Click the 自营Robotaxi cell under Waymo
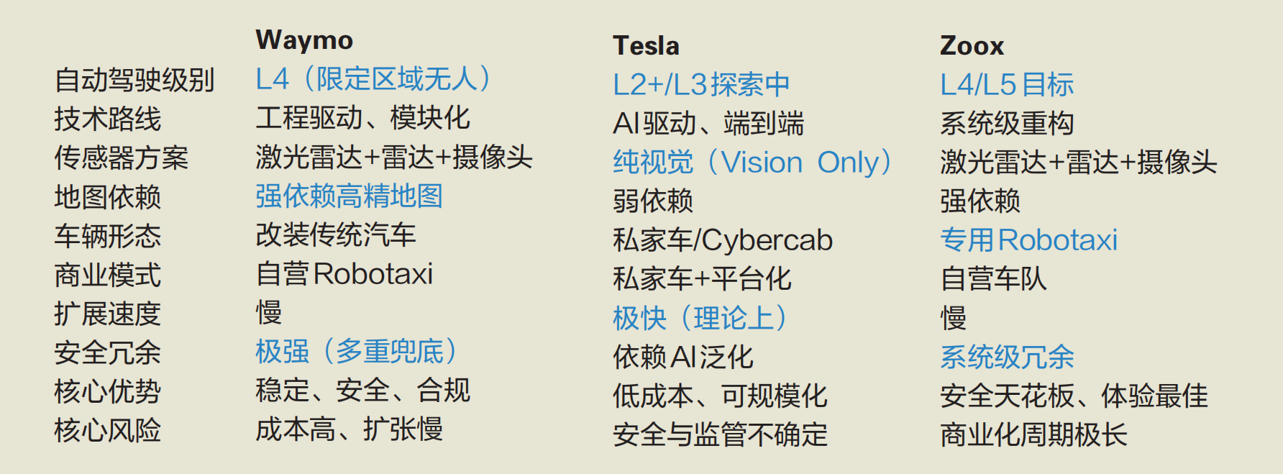Viewport: 1283px width, 474px height. click(344, 274)
